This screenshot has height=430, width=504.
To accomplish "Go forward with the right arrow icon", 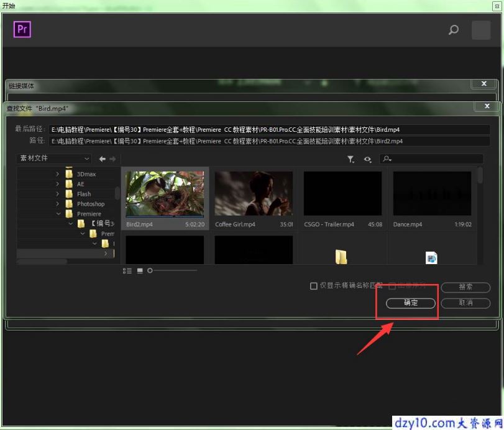I will pos(112,158).
